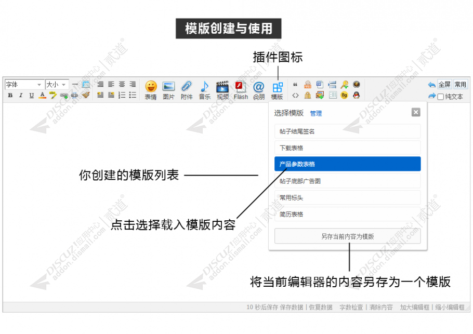Screen dimensions: 473x334
Task: Click 清除内容 to clear content
Action: (381, 307)
